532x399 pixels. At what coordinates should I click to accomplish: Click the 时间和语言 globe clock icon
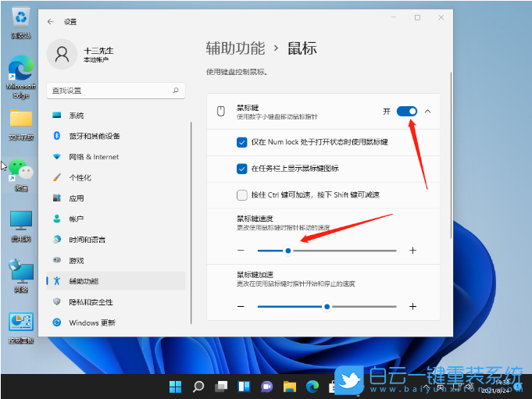57,240
